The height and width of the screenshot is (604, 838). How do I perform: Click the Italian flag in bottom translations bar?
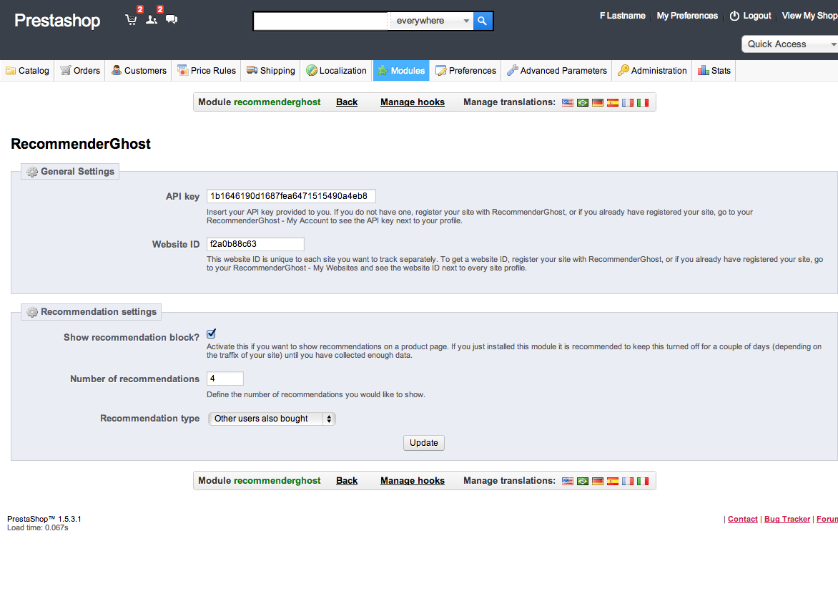point(642,482)
